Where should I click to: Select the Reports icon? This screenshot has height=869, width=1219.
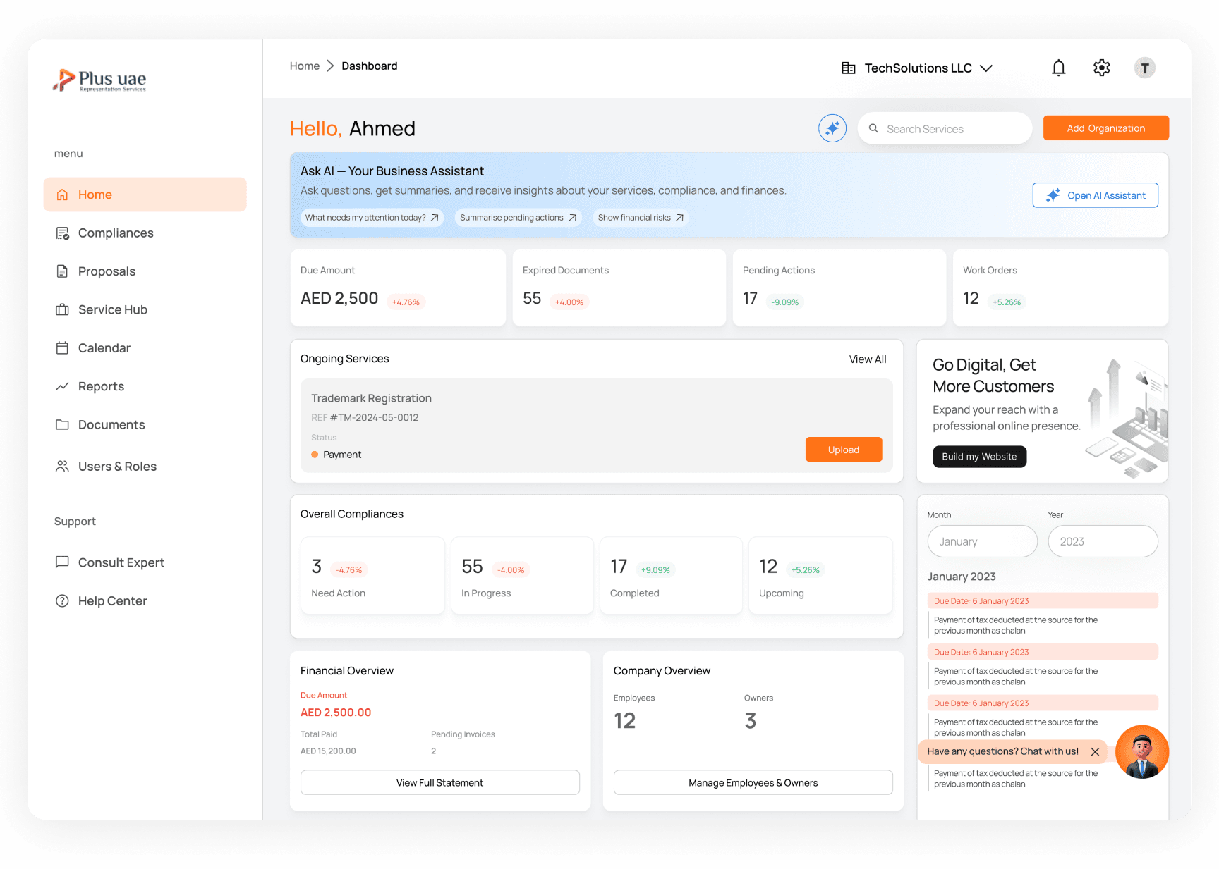(62, 386)
